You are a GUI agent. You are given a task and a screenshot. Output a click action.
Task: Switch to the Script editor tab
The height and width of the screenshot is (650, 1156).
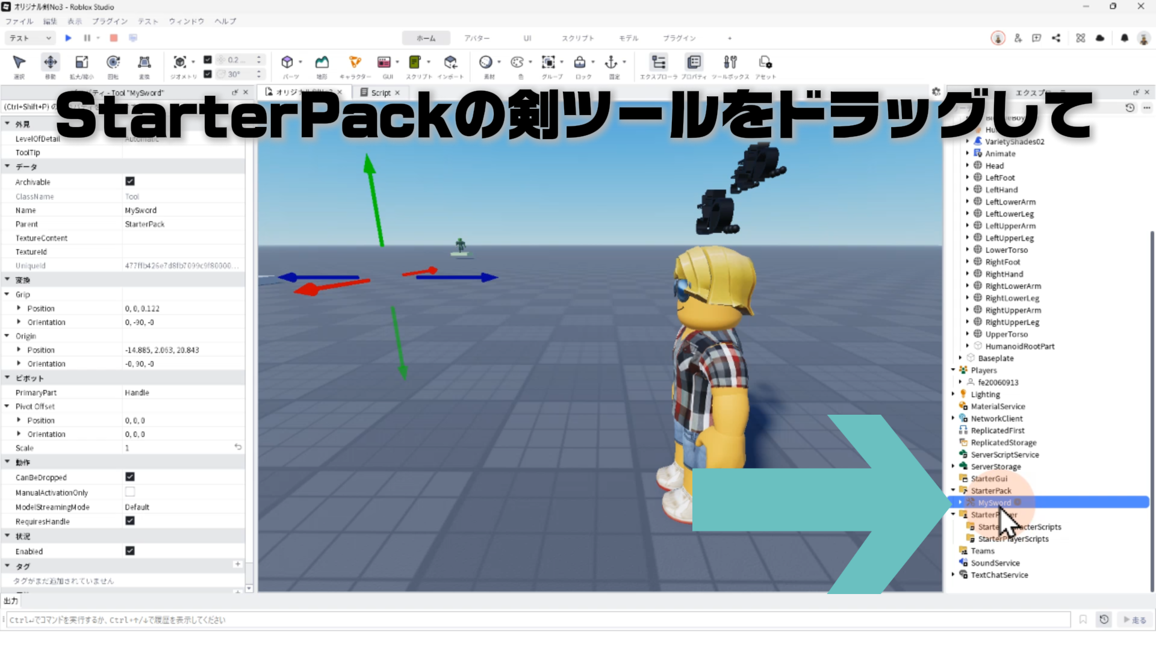tap(380, 93)
